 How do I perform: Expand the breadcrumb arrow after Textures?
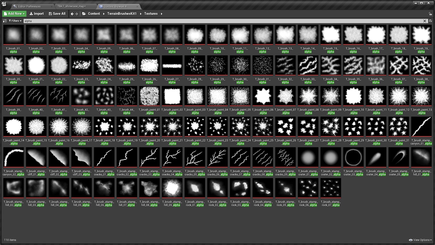[161, 14]
